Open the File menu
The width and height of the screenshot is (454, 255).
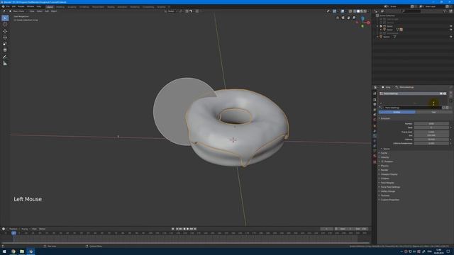click(8, 6)
